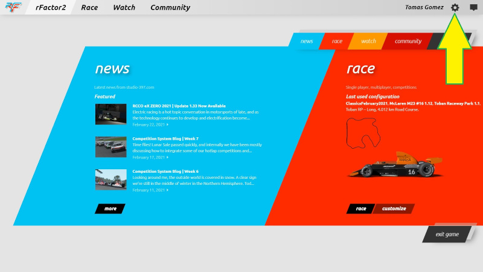Click the more news button
Viewport: 483px width, 272px height.
(x=110, y=209)
